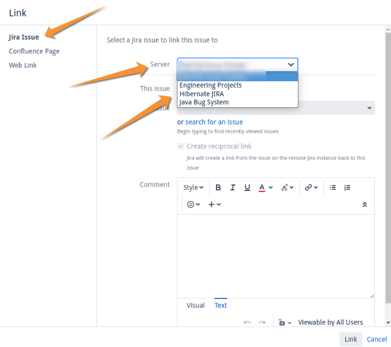Open the text color dropdown arrow
This screenshot has width=391, height=347.
pyautogui.click(x=271, y=187)
